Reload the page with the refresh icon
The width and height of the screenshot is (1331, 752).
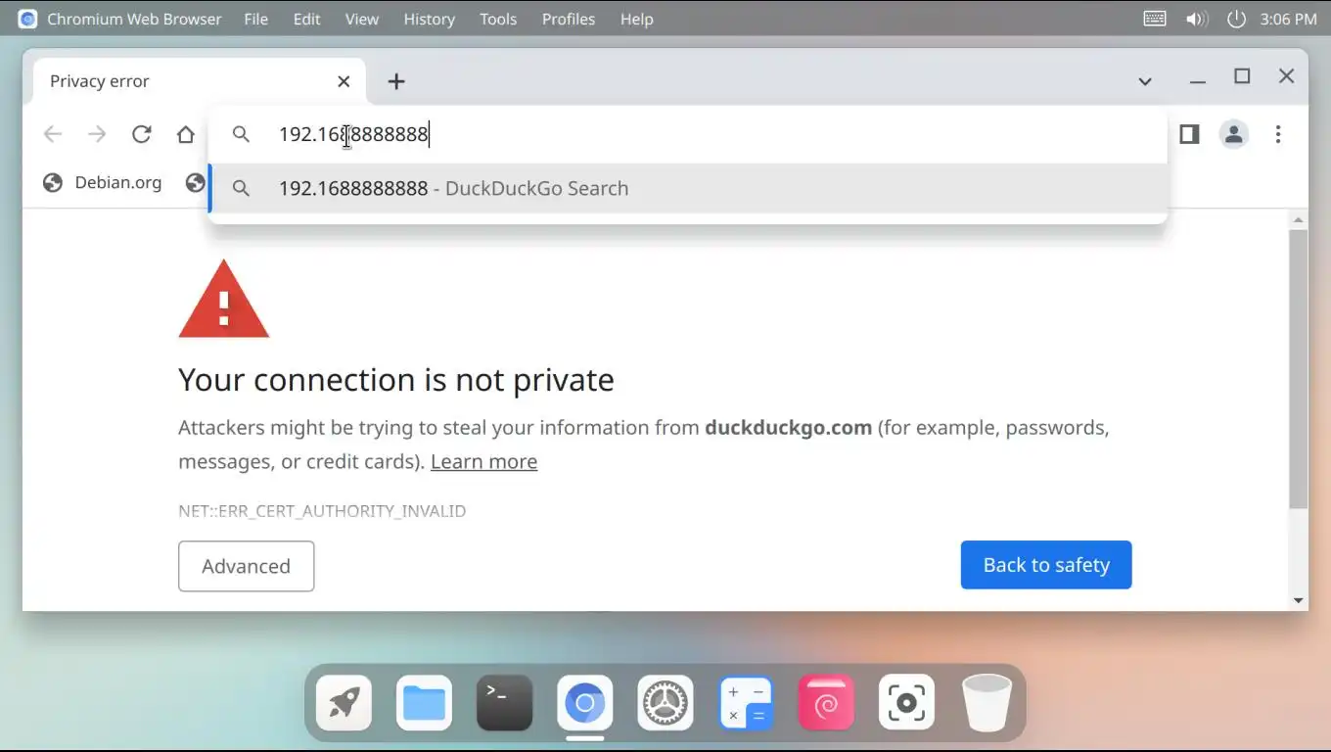point(142,134)
